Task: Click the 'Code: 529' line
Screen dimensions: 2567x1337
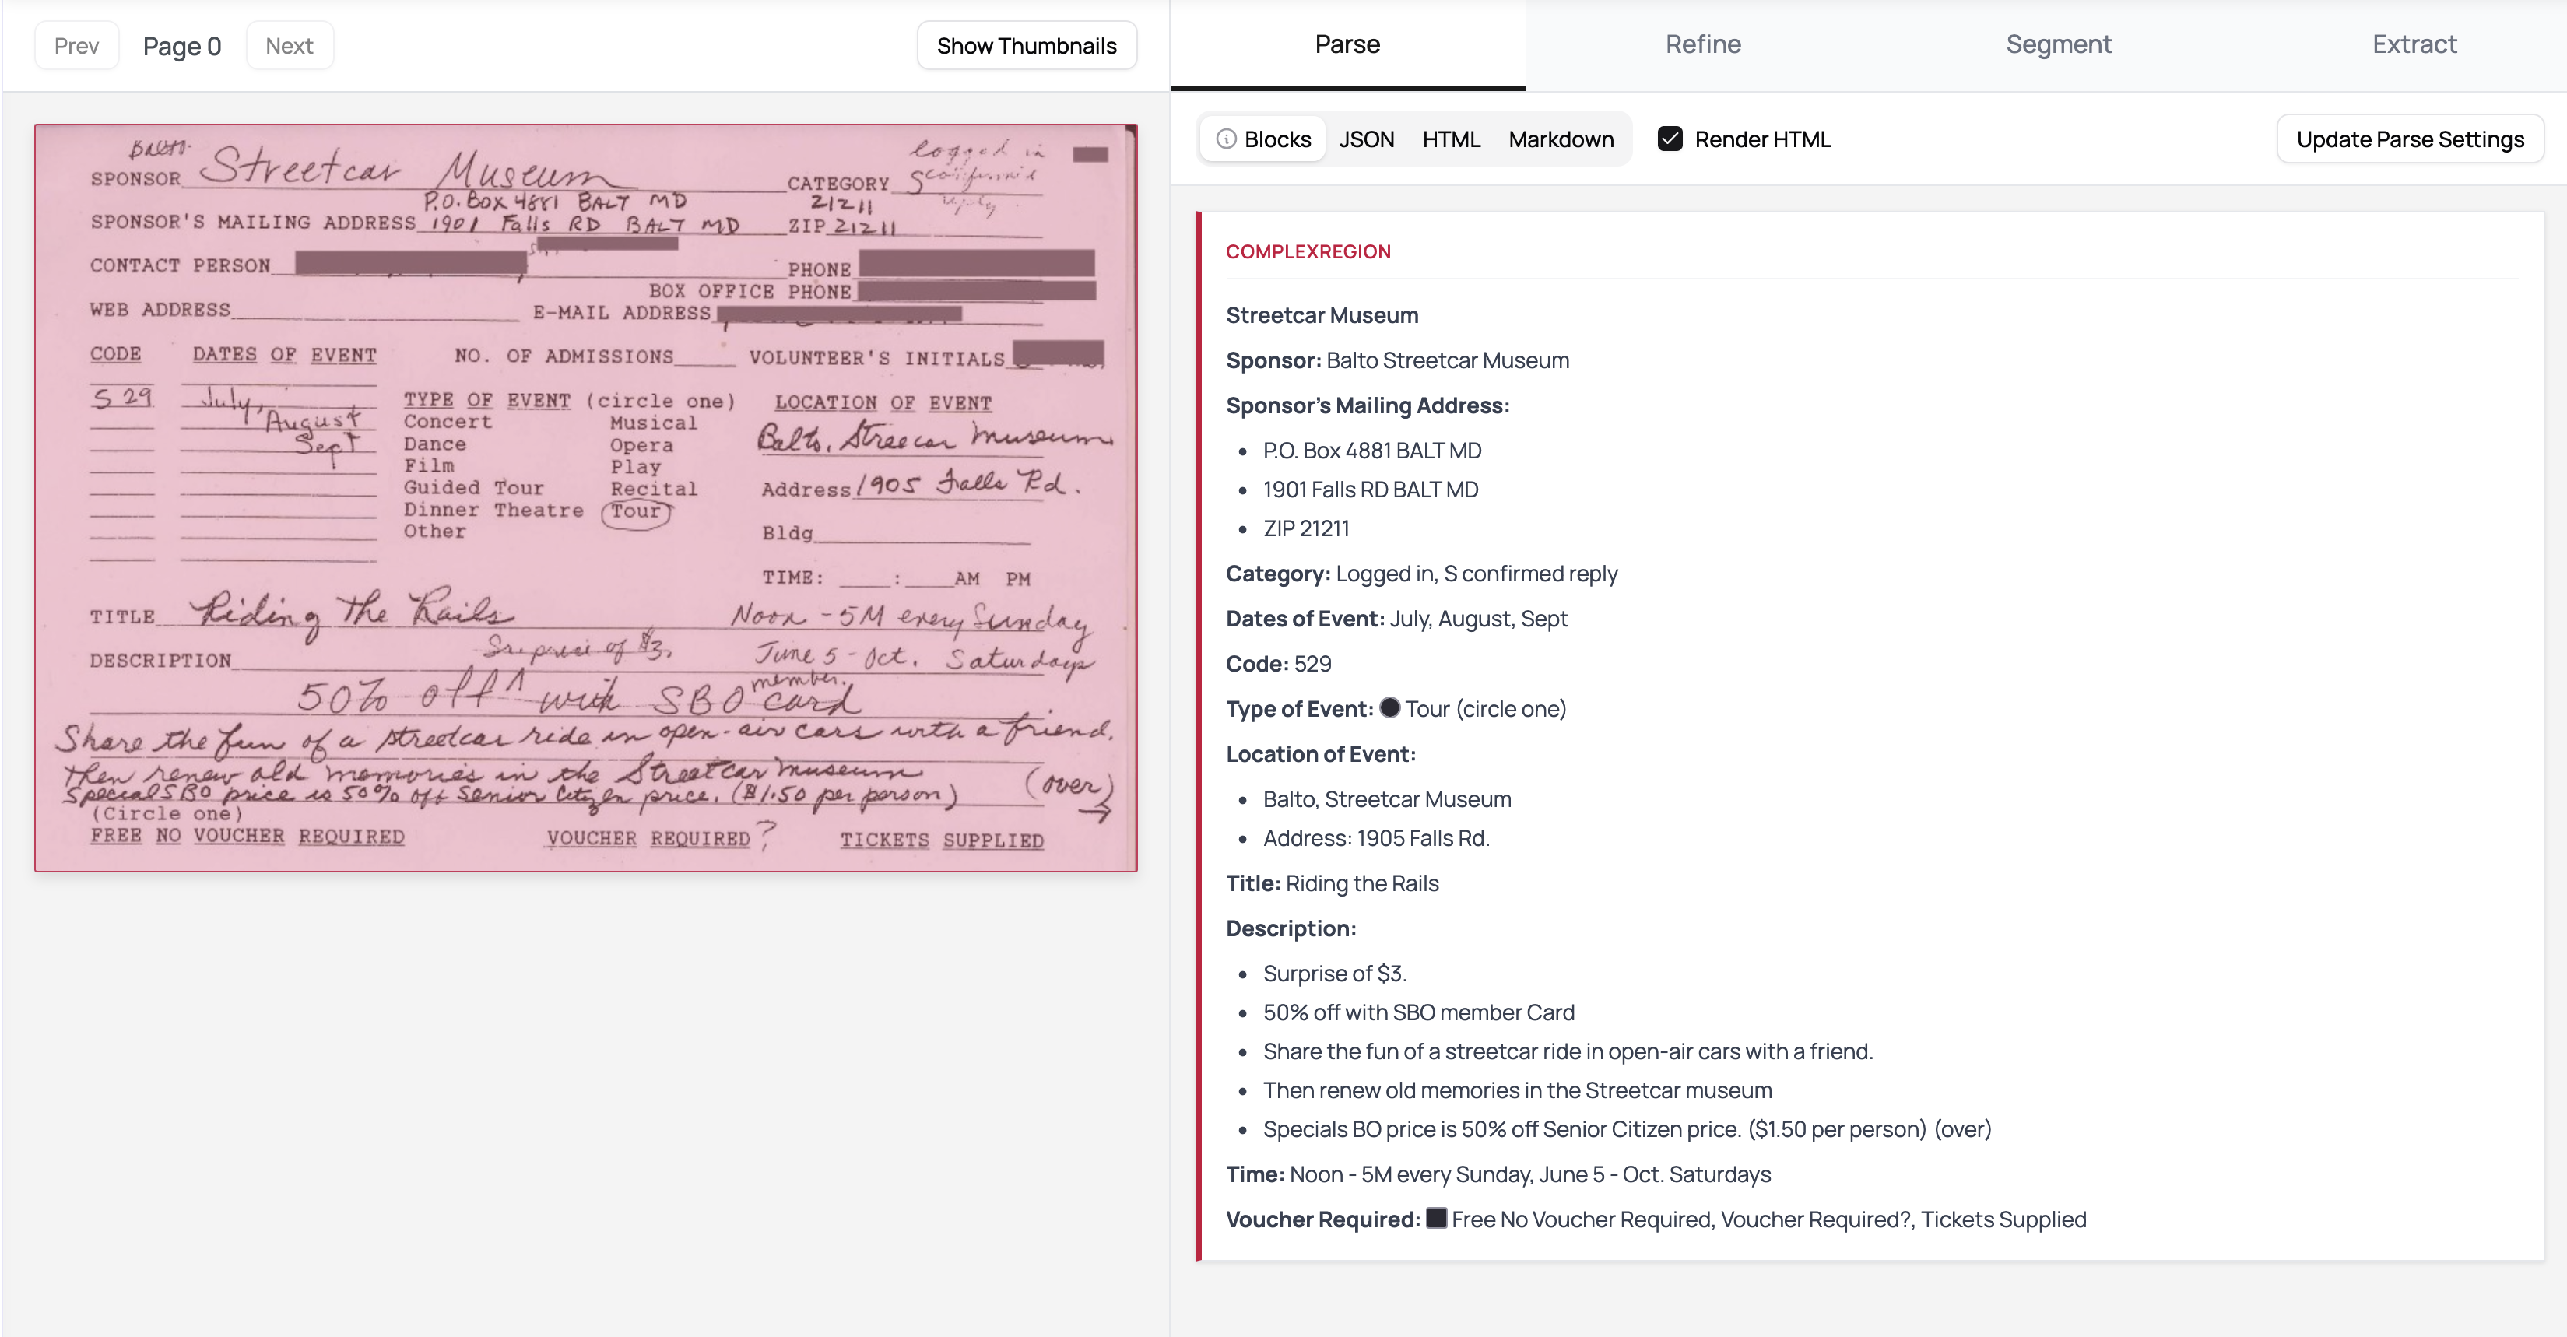Action: click(1279, 664)
